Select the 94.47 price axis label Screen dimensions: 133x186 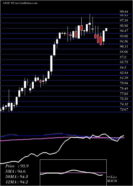(x=124, y=31)
